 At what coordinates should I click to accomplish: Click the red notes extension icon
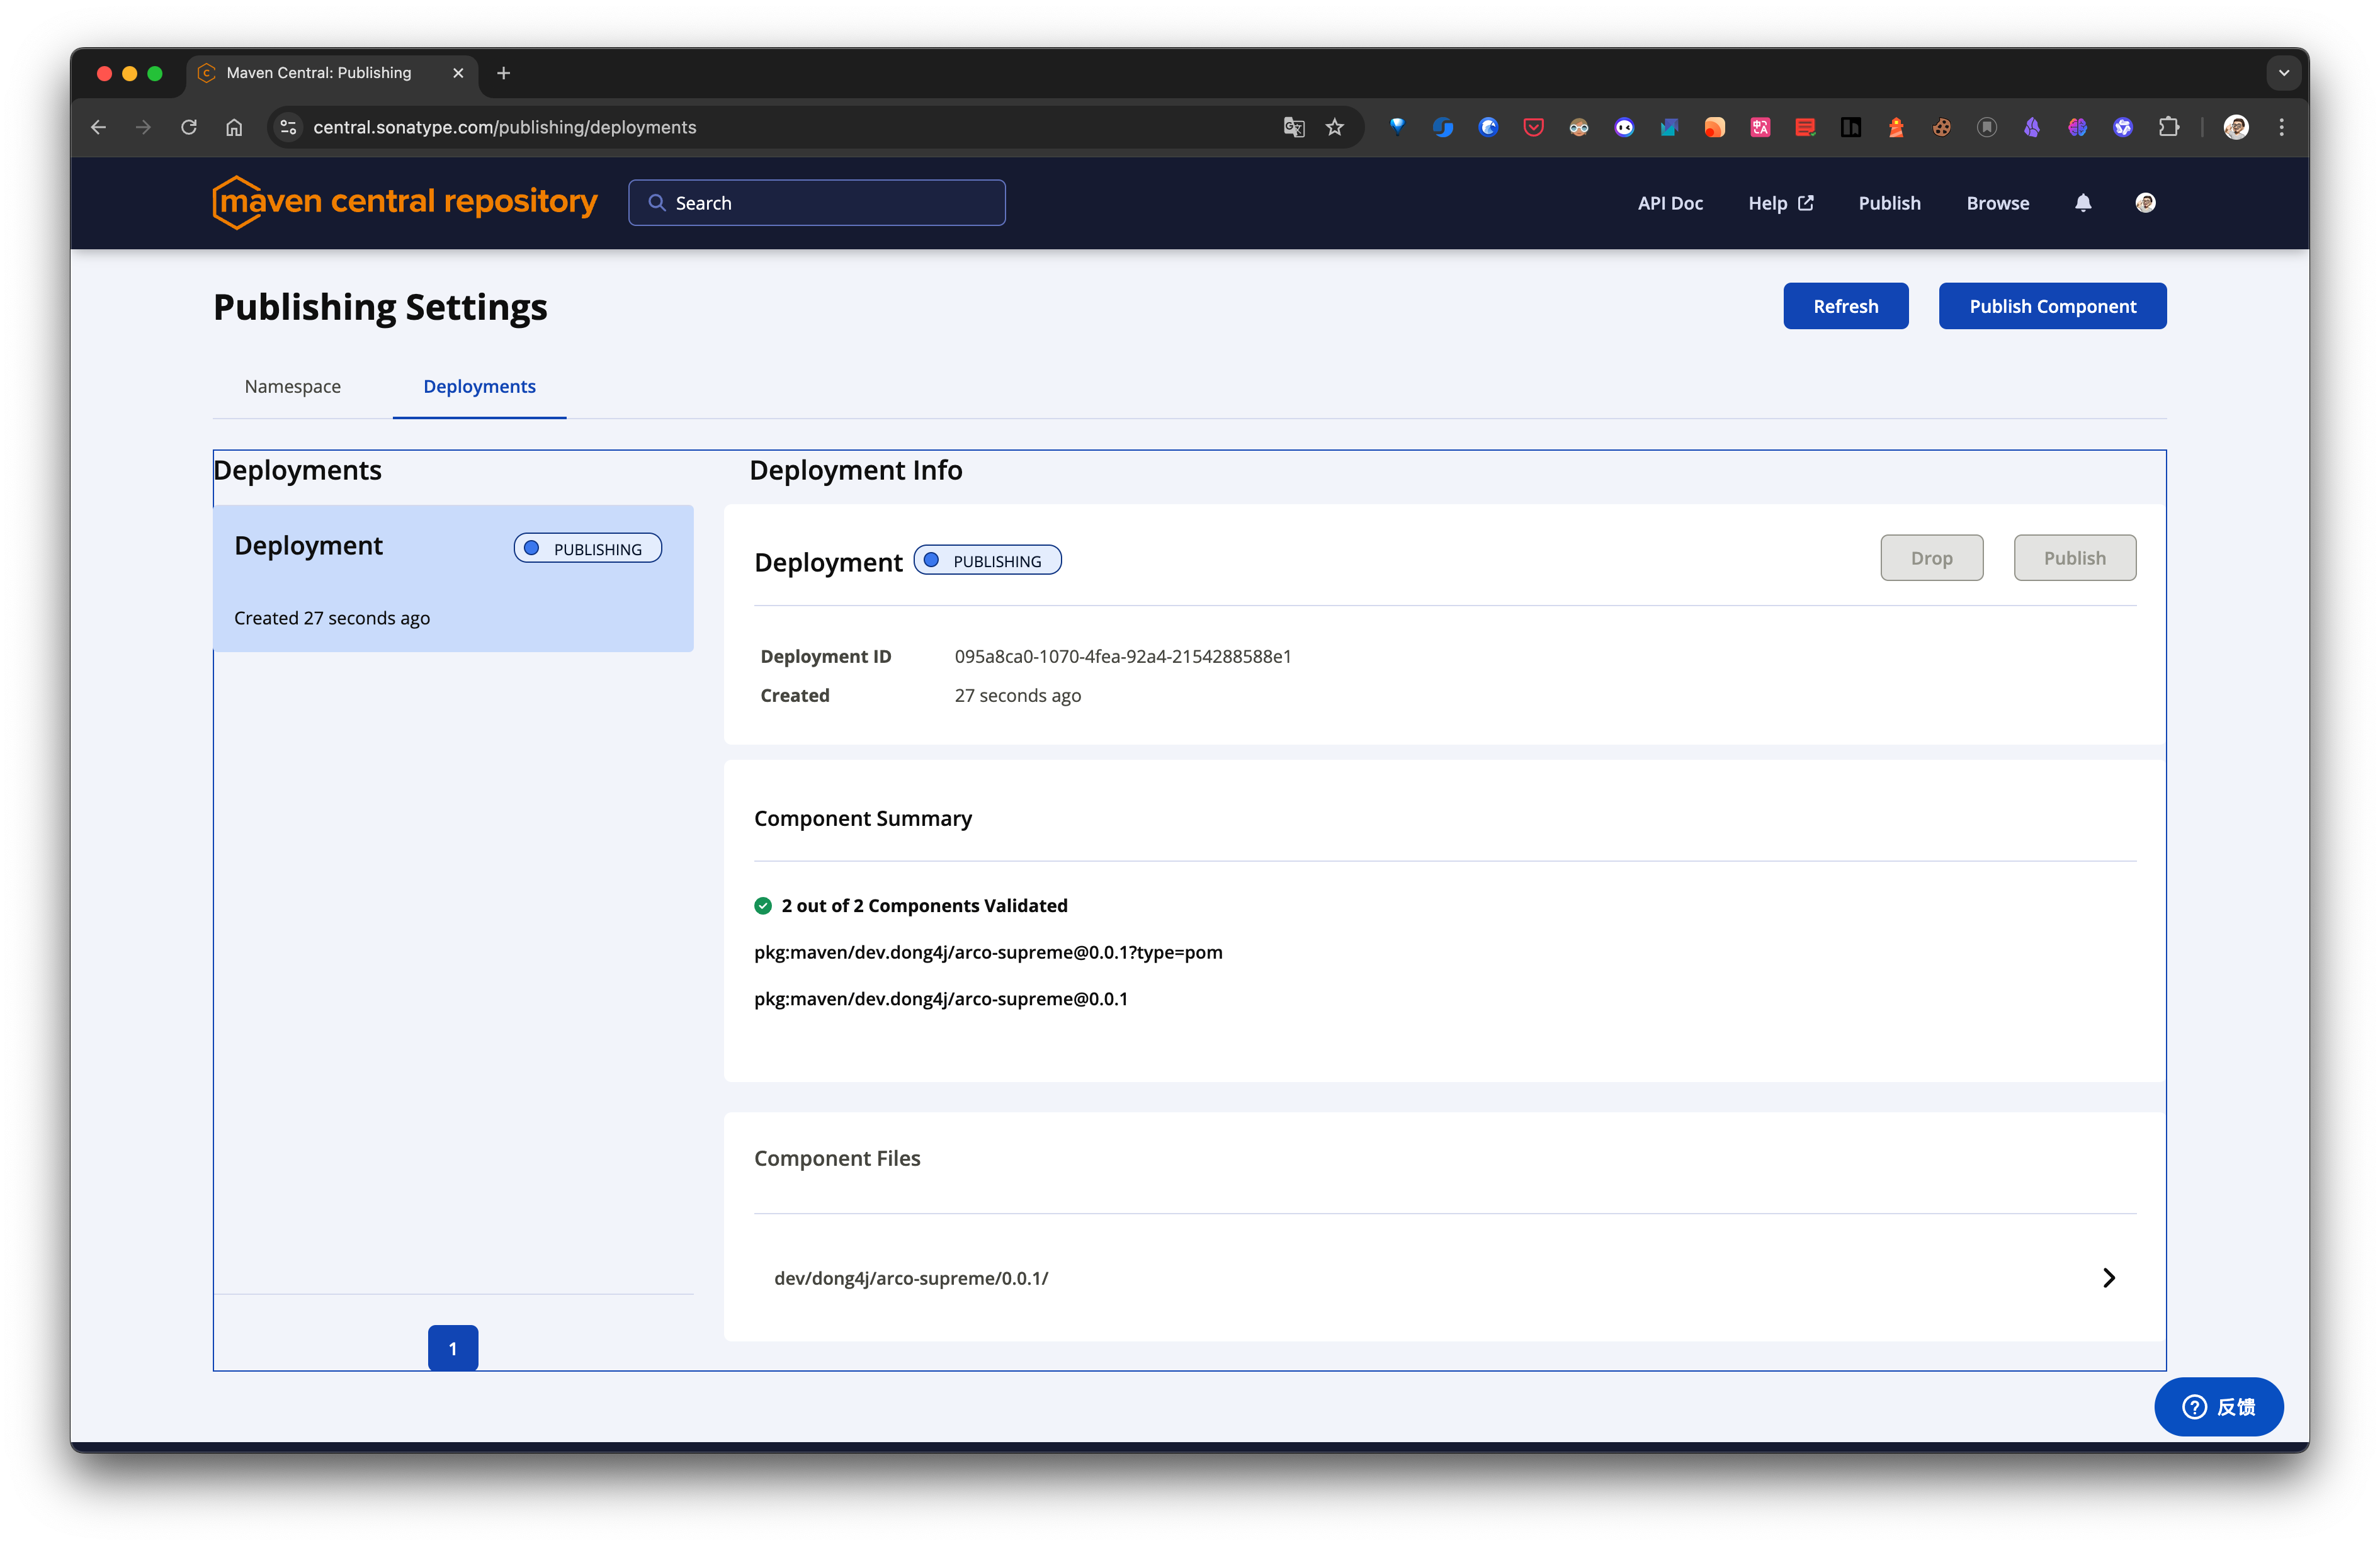1805,127
